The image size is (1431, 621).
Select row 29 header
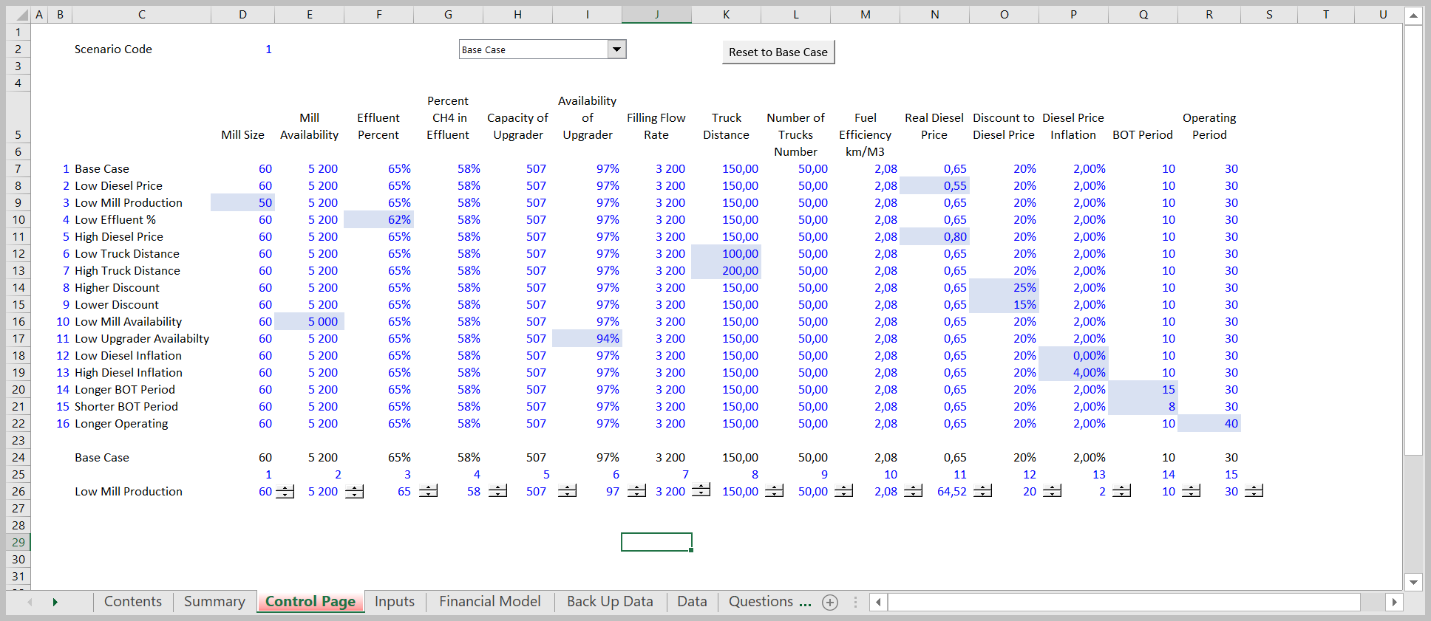click(x=18, y=542)
